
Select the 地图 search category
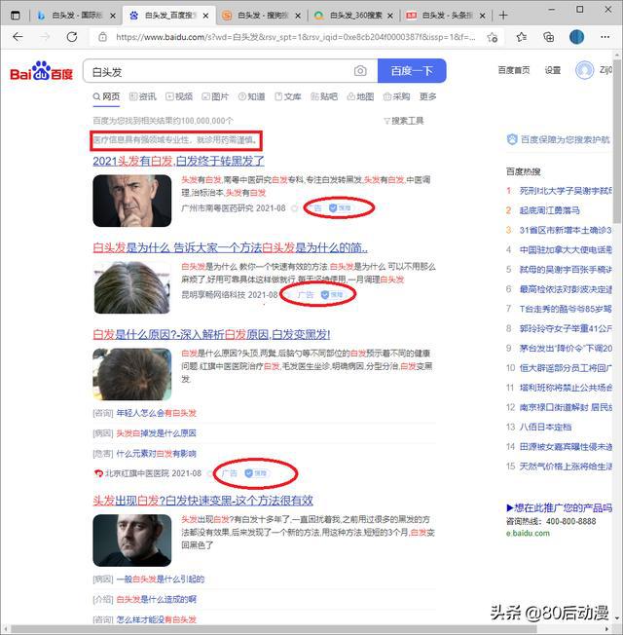(360, 96)
